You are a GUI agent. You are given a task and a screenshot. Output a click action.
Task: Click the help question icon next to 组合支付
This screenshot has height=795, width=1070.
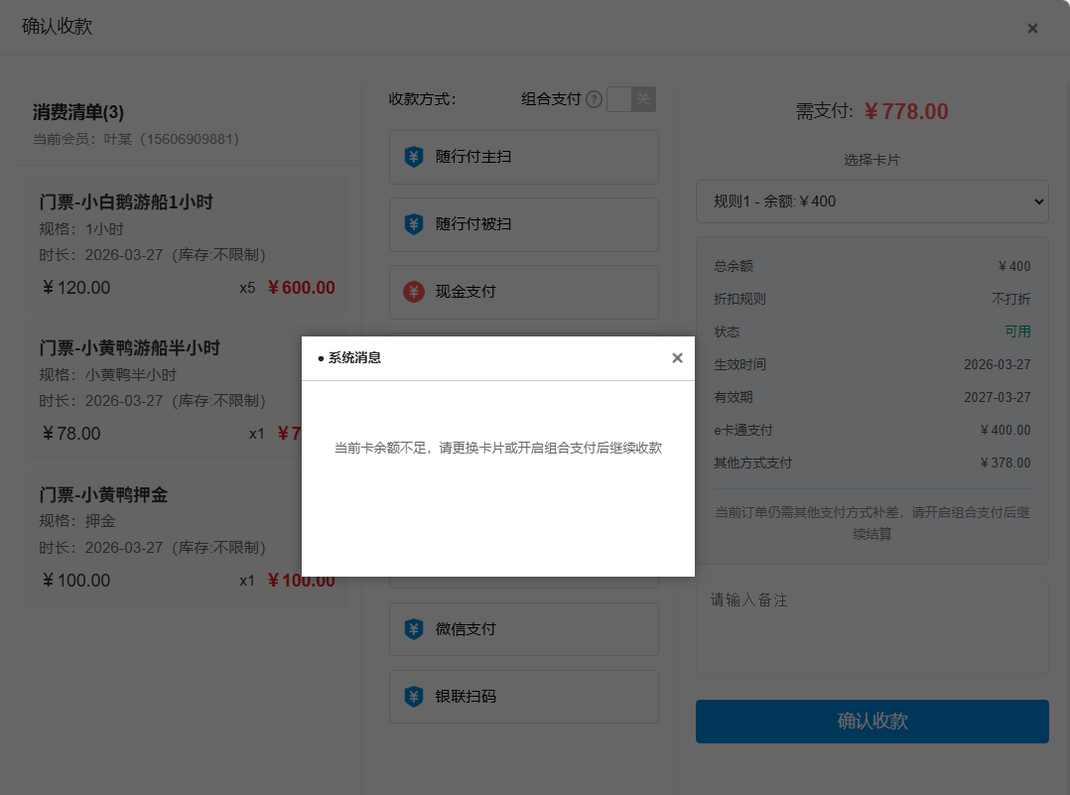(594, 99)
